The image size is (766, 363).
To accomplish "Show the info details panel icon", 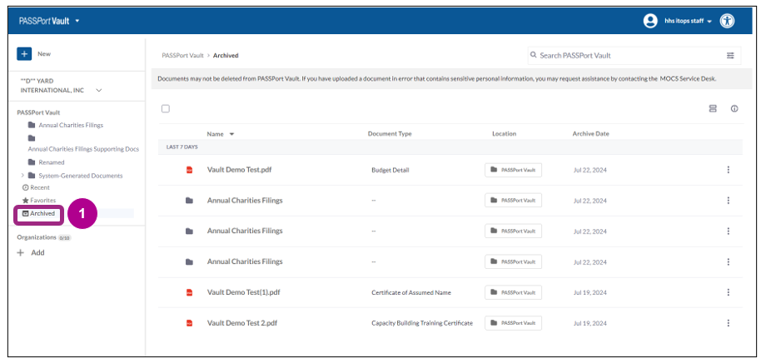I will 734,108.
